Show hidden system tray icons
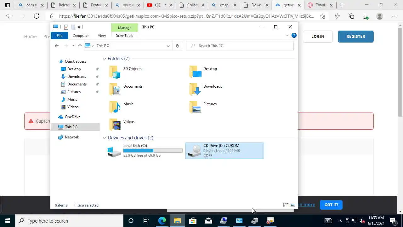 click(x=339, y=221)
